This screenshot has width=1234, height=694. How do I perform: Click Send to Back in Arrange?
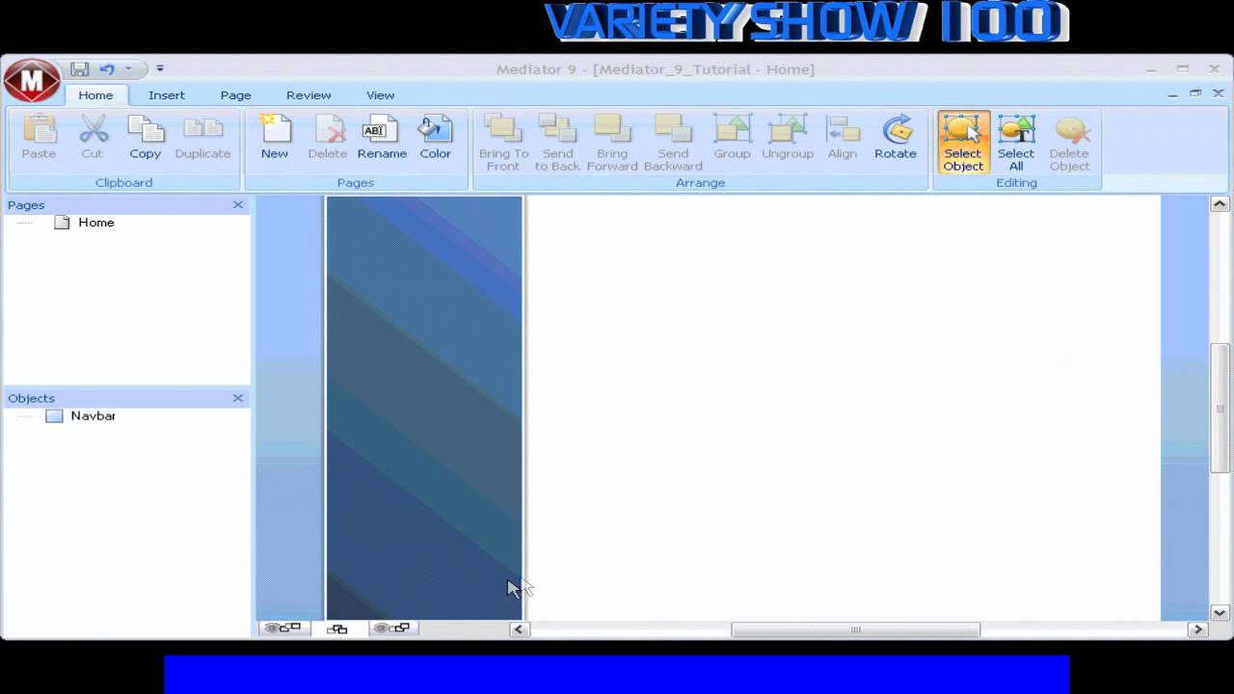[x=557, y=144]
